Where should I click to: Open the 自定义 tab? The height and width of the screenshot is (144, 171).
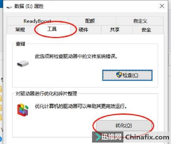(140, 21)
